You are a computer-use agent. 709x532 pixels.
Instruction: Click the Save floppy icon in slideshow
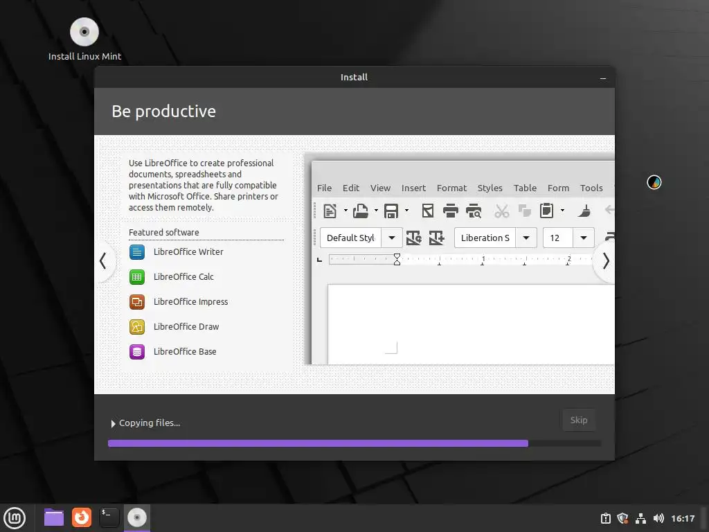391,211
